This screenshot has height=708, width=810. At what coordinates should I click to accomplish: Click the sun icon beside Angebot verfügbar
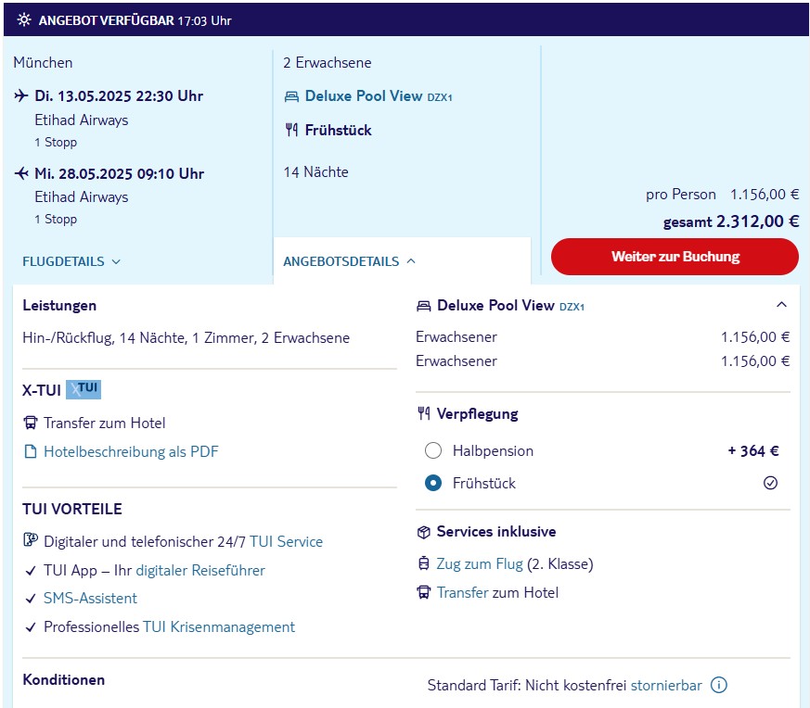24,20
